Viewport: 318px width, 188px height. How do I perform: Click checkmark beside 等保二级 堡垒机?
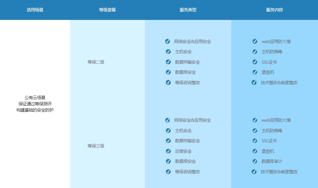click(x=255, y=72)
